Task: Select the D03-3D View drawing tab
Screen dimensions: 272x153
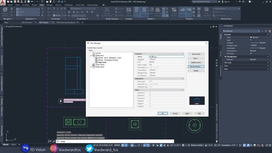Action: 27,23
